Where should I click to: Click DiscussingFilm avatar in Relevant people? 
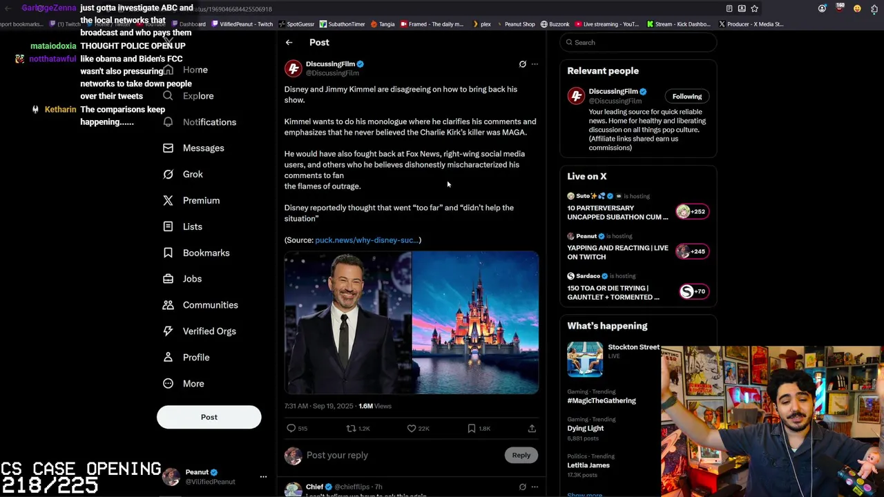coord(576,97)
